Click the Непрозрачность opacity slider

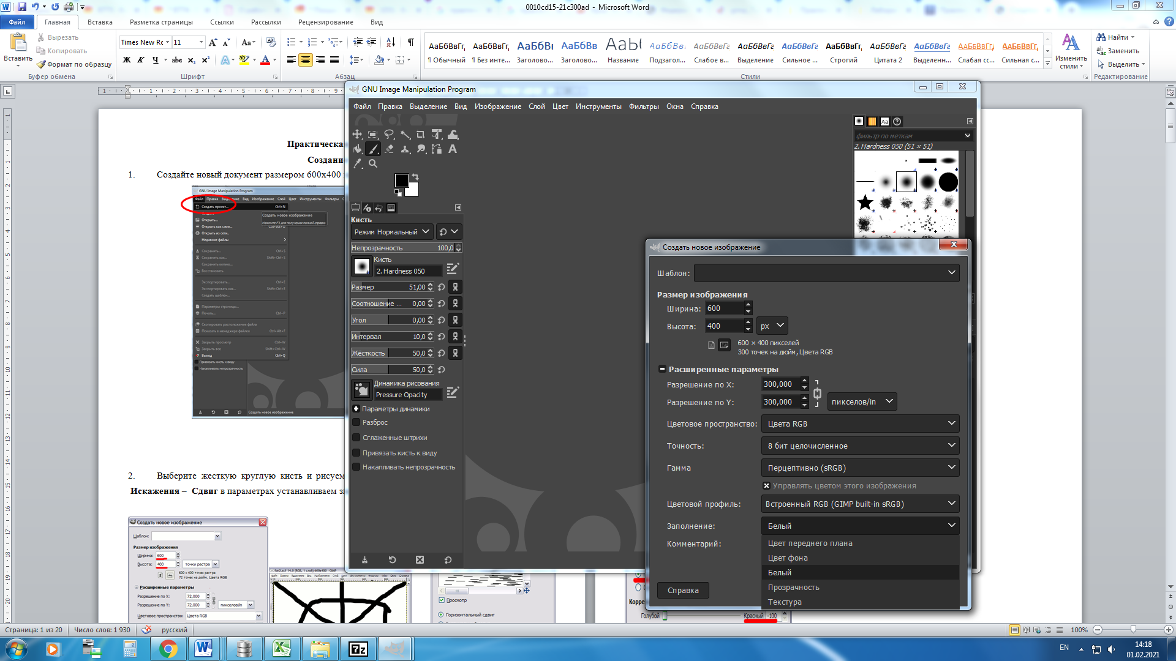point(407,248)
